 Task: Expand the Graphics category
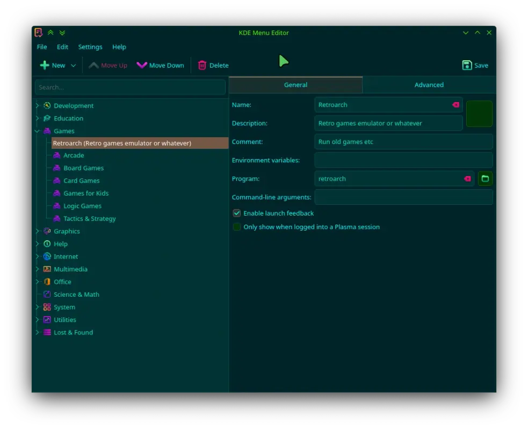[37, 231]
